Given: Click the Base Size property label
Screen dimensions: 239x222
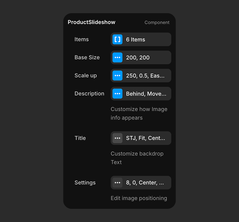Looking at the screenshot, I should point(87,57).
